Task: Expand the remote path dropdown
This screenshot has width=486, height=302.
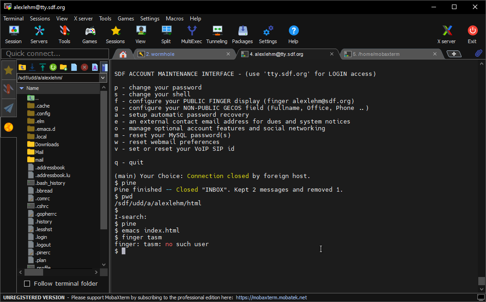Action: 103,78
